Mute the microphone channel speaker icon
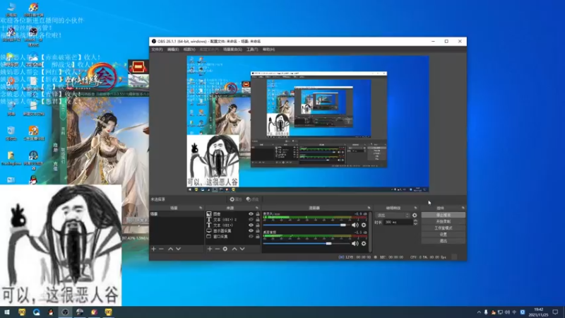This screenshot has height=318, width=565. pyautogui.click(x=355, y=225)
